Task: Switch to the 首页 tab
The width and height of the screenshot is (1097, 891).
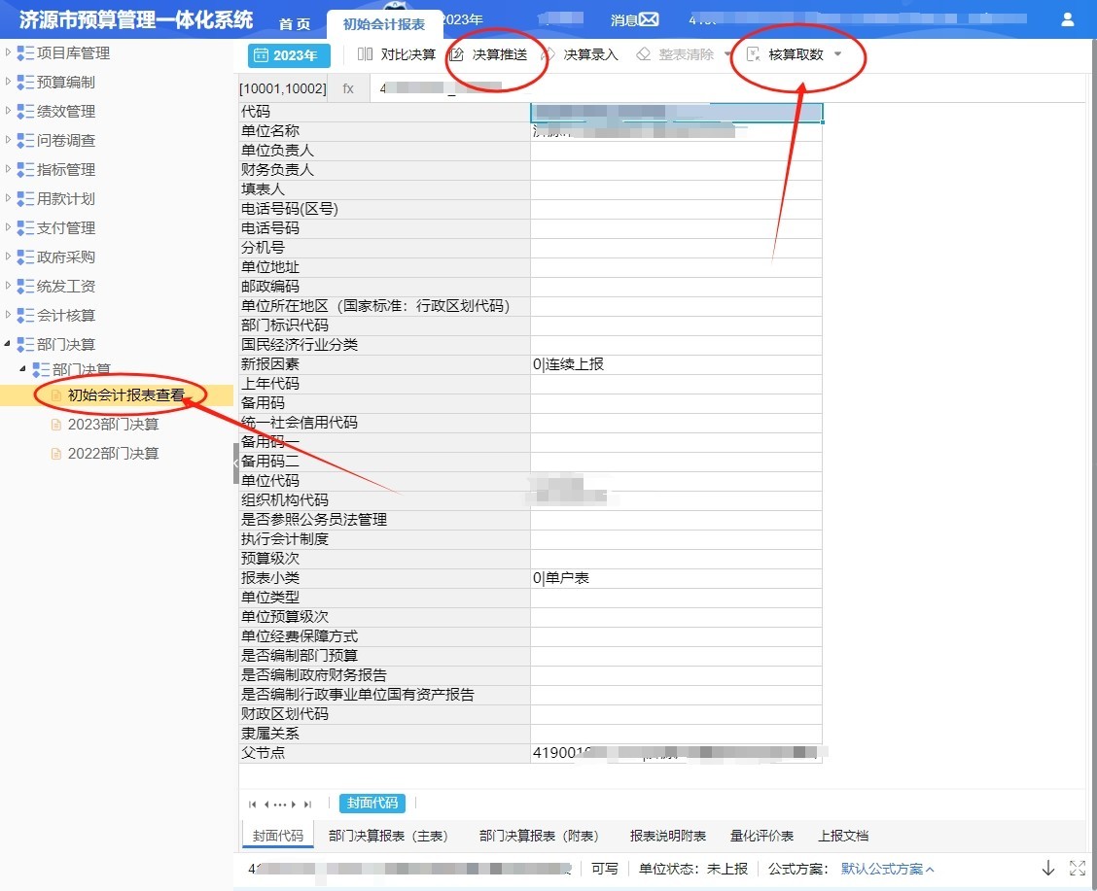Action: click(x=295, y=23)
